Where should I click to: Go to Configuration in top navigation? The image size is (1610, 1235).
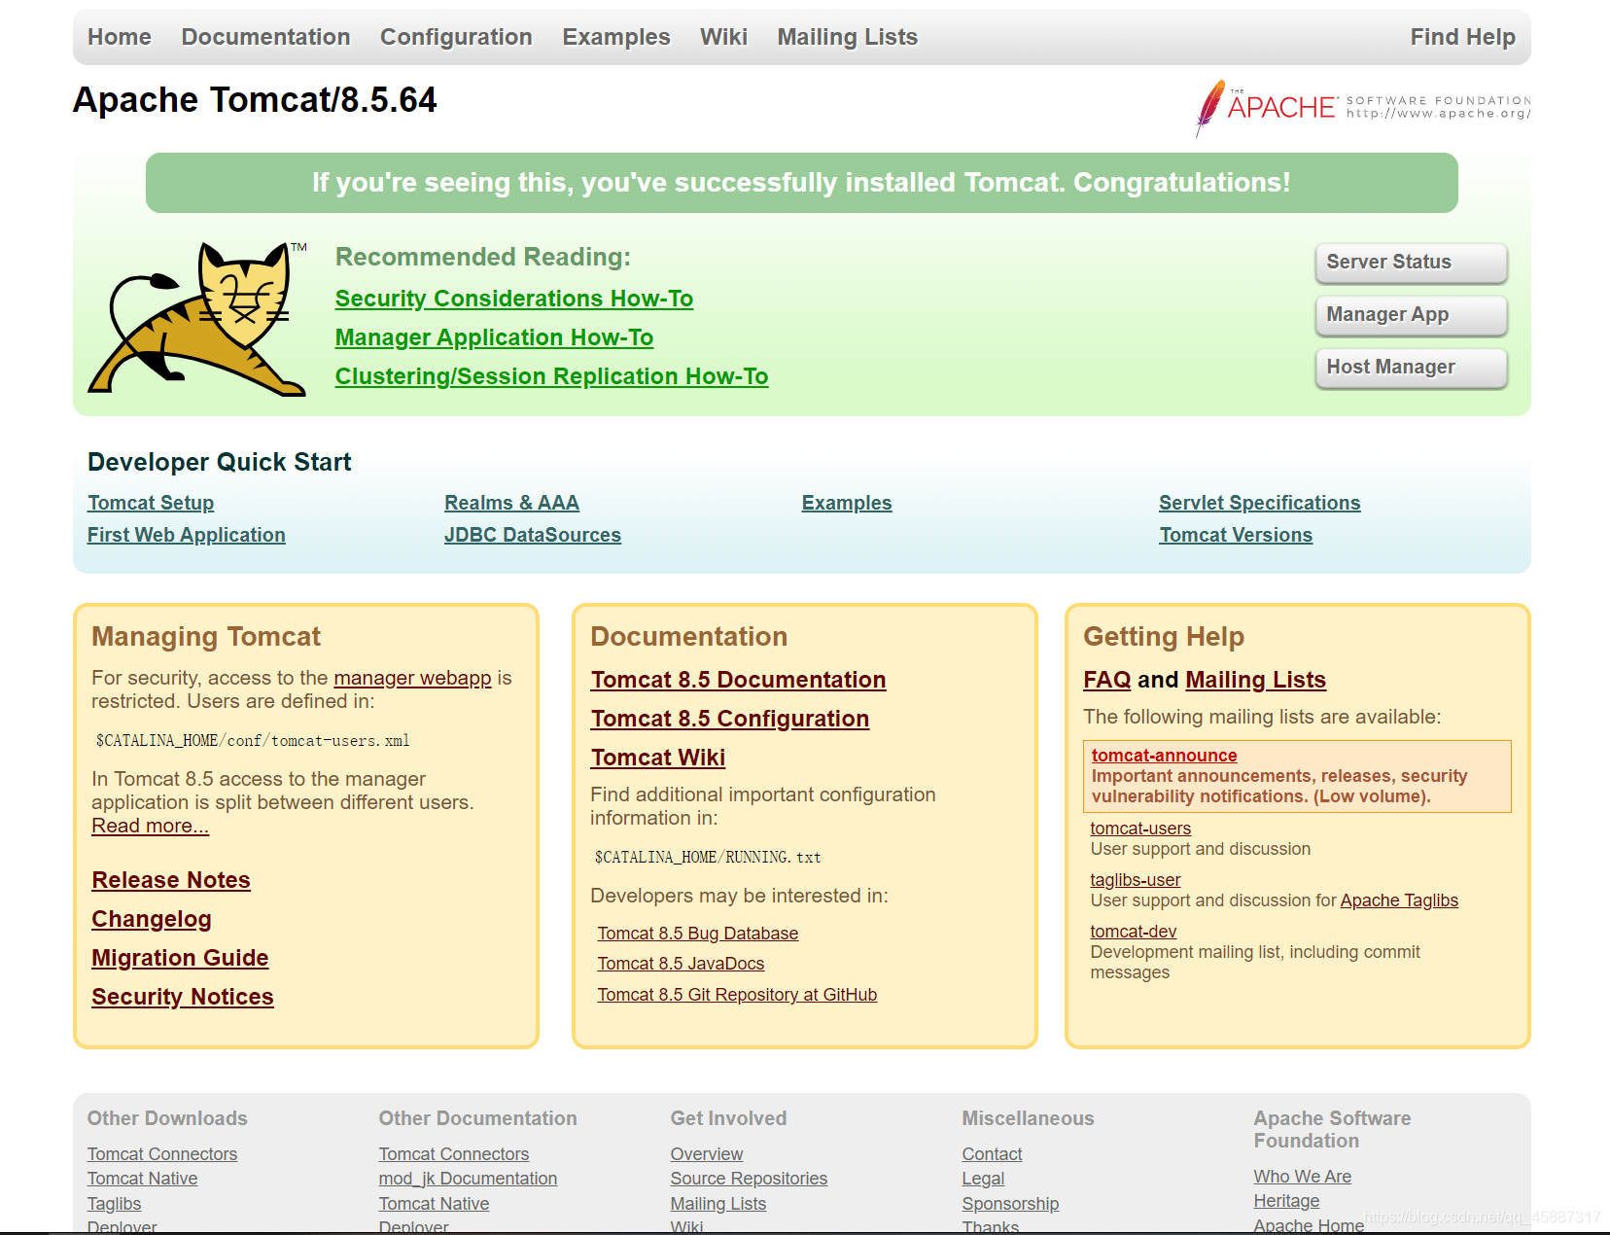(x=456, y=37)
